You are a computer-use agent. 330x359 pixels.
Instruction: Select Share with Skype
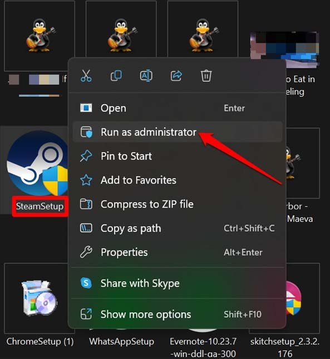178,283
